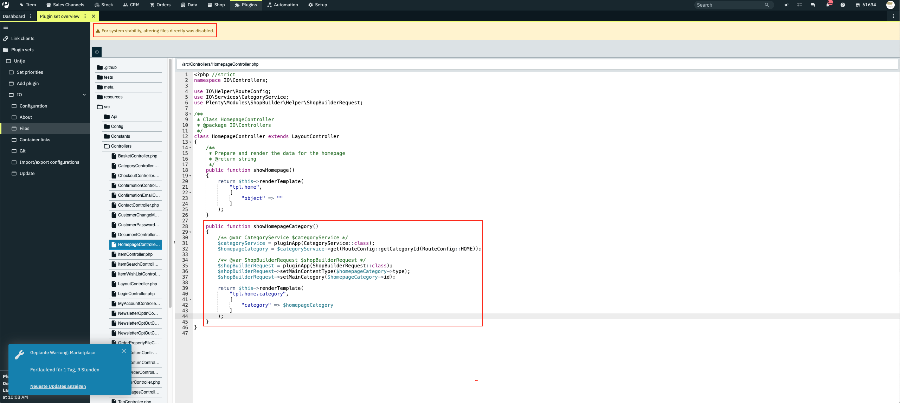Click the Neueste Updates anzeigen link
Viewport: 900px width, 403px height.
[58, 386]
